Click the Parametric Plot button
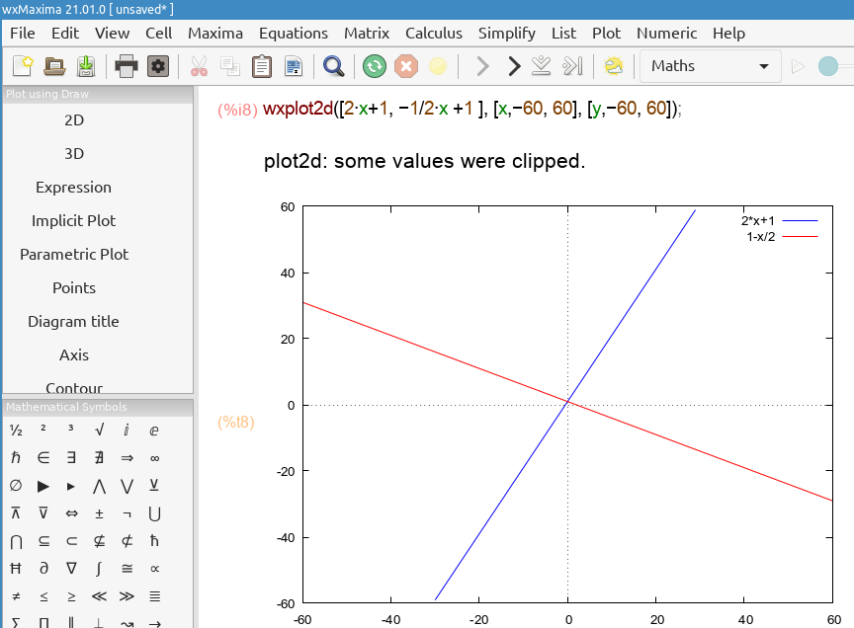The image size is (854, 628). (74, 254)
